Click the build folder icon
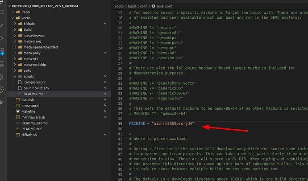 (x=20, y=29)
